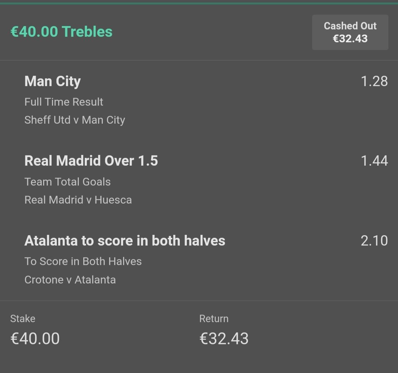Image resolution: width=398 pixels, height=373 pixels.
Task: Click the Return label
Action: click(214, 319)
